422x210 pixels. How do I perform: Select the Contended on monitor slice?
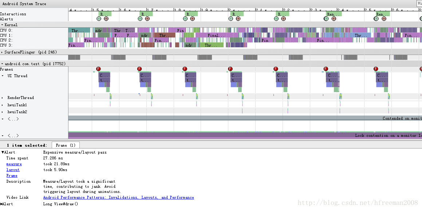pyautogui.click(x=245, y=118)
